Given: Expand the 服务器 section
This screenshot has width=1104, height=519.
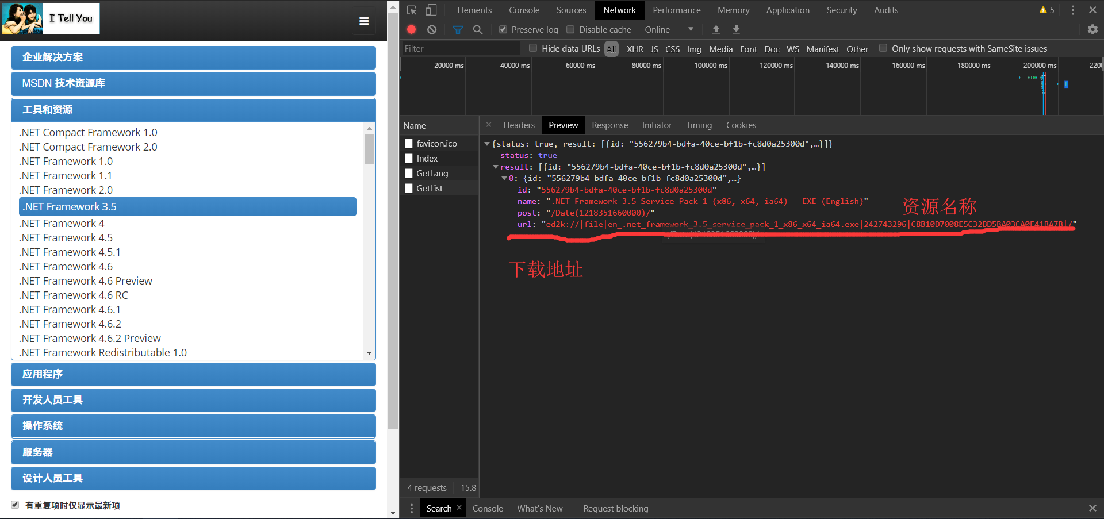Looking at the screenshot, I should 193,452.
